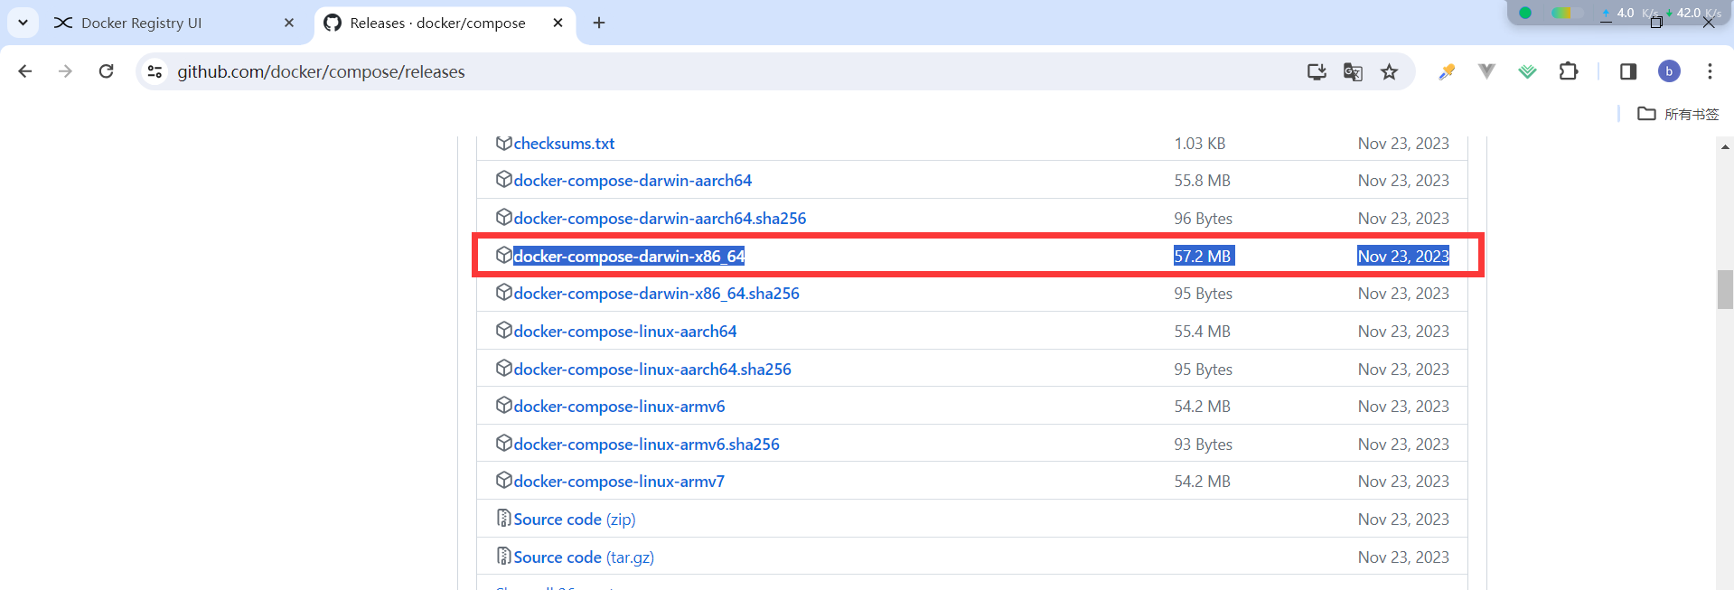Viewport: 1734px width, 590px height.
Task: Open the docker-compose-darwin-aarch64.sha256 link
Action: click(660, 219)
